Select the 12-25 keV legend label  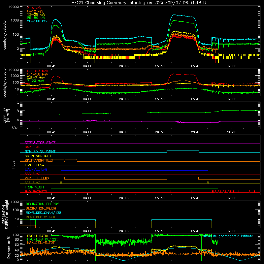36,15
